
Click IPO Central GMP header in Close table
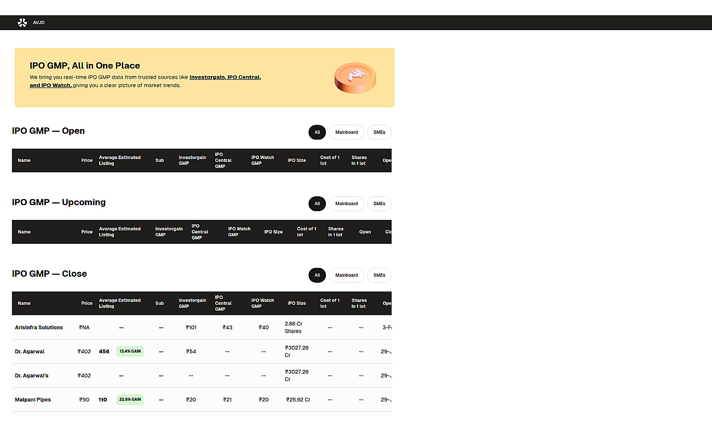pyautogui.click(x=223, y=303)
